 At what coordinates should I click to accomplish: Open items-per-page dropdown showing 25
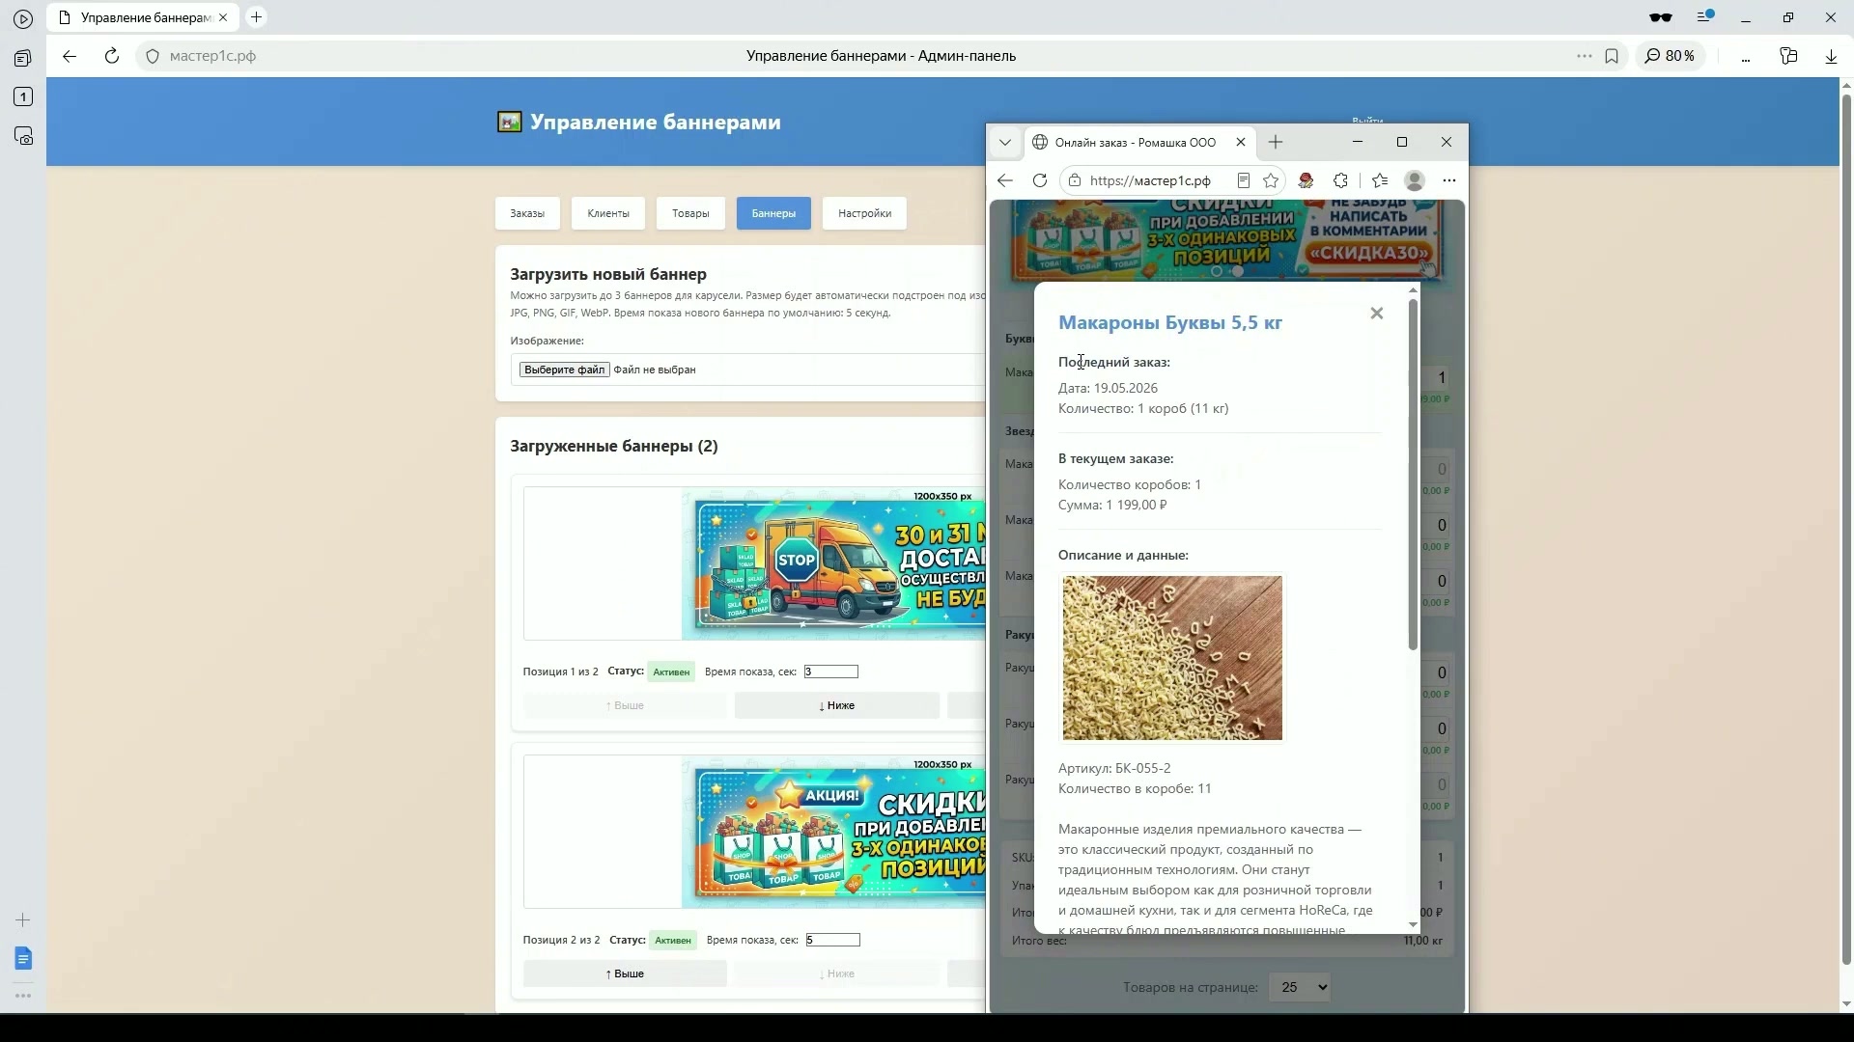(x=1300, y=987)
